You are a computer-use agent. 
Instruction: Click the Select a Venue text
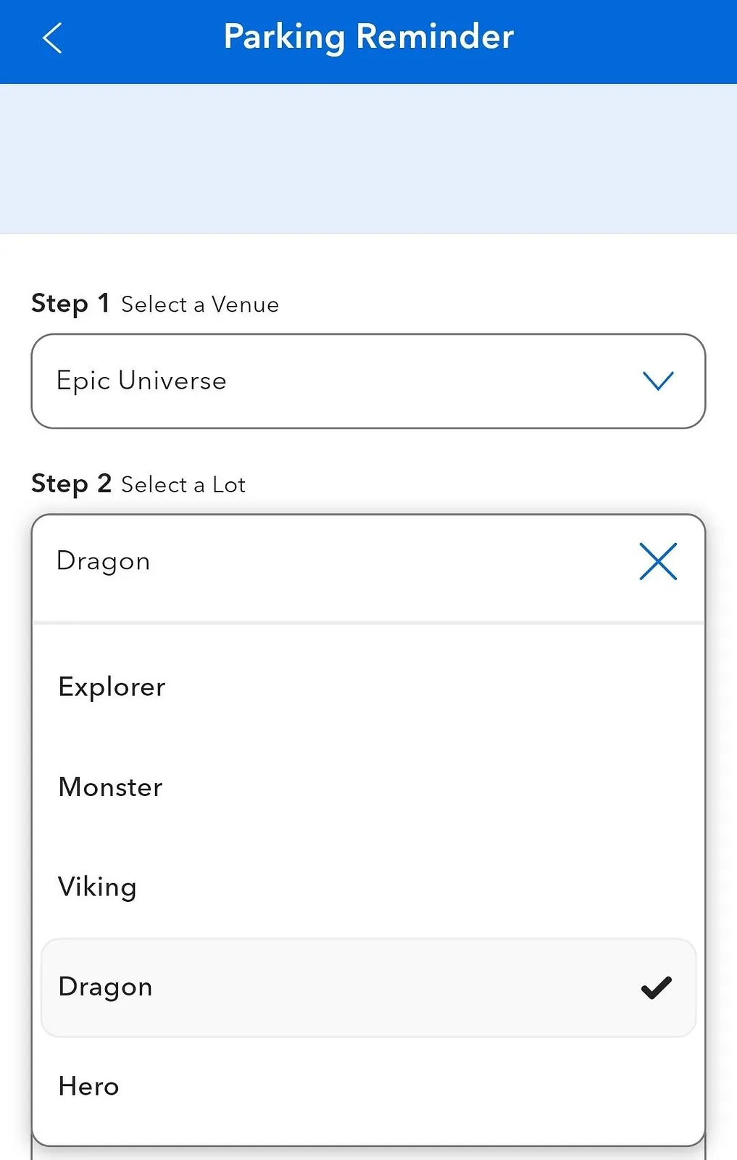[x=200, y=304]
